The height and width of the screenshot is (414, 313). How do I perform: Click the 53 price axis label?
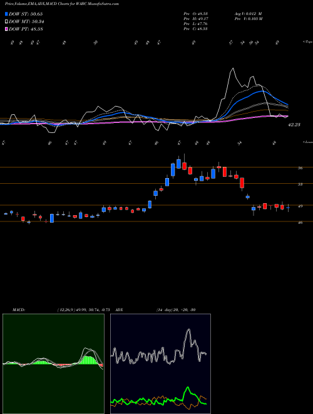tap(300, 184)
